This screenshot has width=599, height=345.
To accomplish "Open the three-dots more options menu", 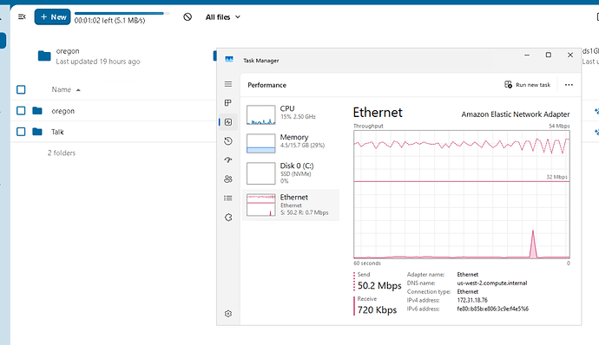I will [x=569, y=85].
